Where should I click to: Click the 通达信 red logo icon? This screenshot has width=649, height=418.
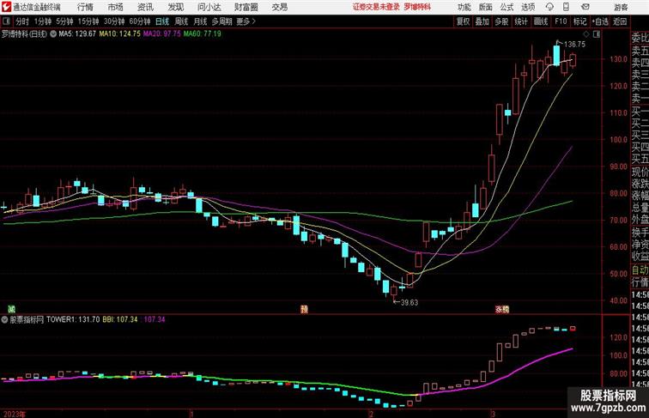(6, 7)
